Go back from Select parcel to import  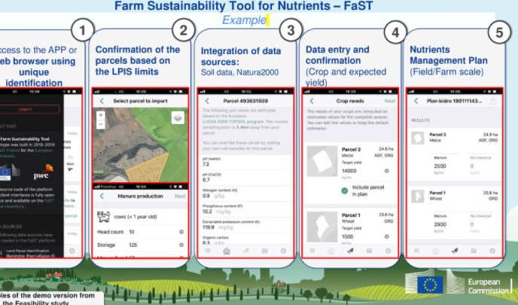(x=102, y=101)
